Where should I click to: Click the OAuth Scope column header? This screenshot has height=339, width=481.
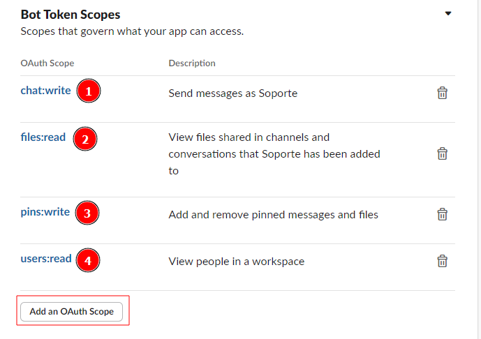click(x=47, y=63)
